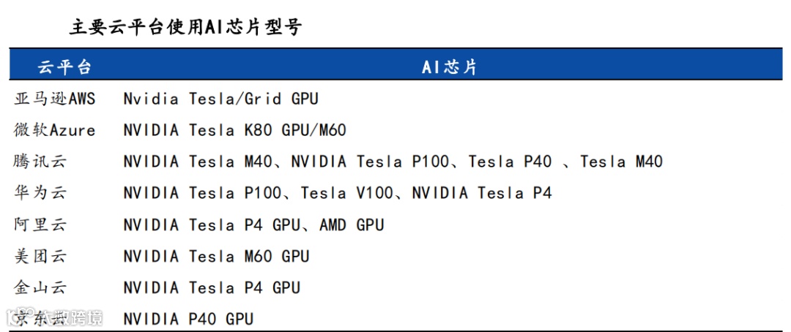Viewport: 791px width, 332px height.
Task: Select cell NVIDIA Tesla K80 GPU/M60
Action: (x=234, y=130)
